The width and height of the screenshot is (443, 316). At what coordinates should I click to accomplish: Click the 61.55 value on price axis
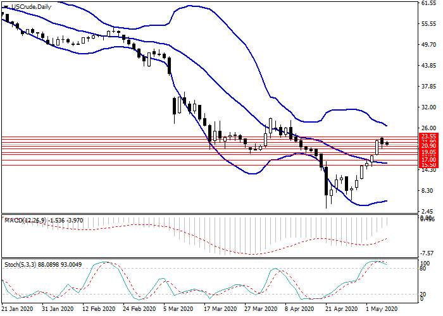click(x=428, y=4)
